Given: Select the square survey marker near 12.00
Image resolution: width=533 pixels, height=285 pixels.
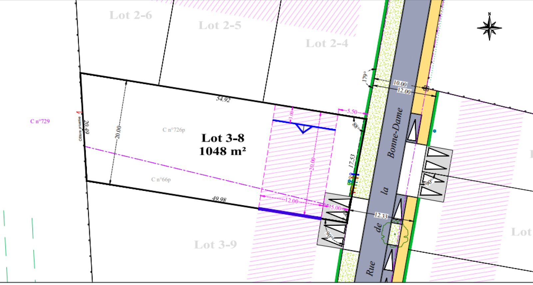Looking at the screenshot, I should [x=426, y=88].
